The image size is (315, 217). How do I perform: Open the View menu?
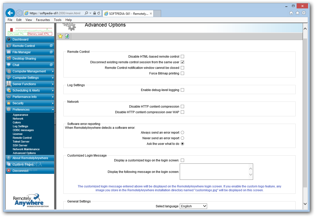point(29,20)
